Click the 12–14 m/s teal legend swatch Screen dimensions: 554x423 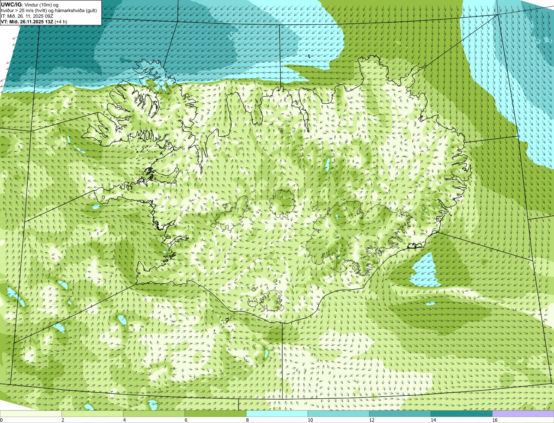pyautogui.click(x=400, y=413)
